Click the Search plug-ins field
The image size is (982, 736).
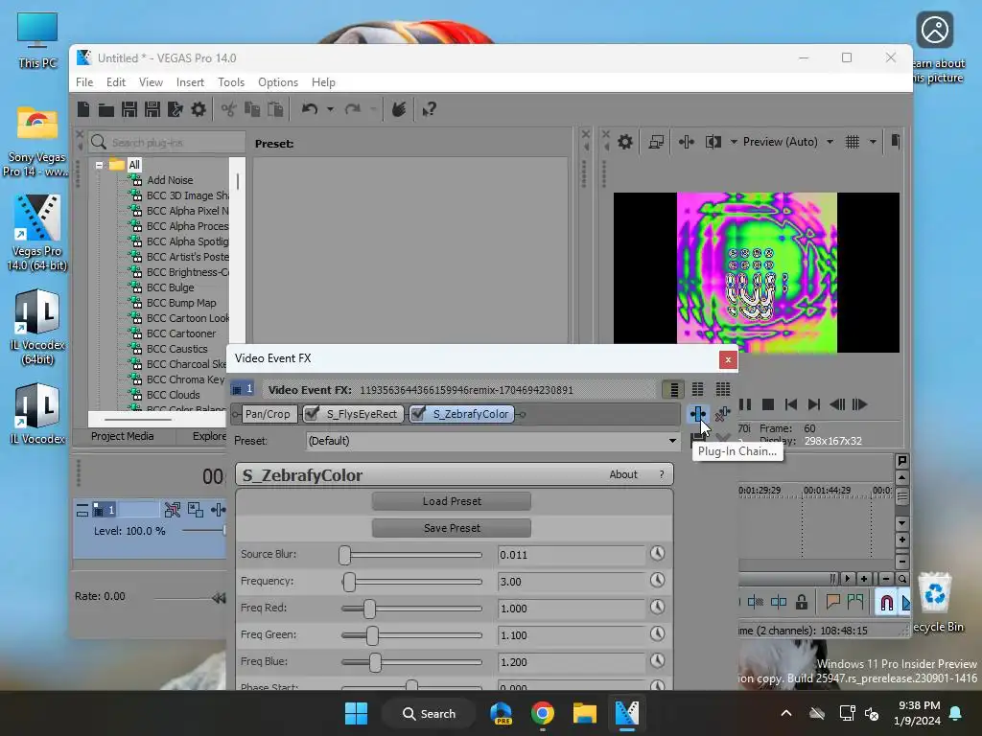(167, 143)
